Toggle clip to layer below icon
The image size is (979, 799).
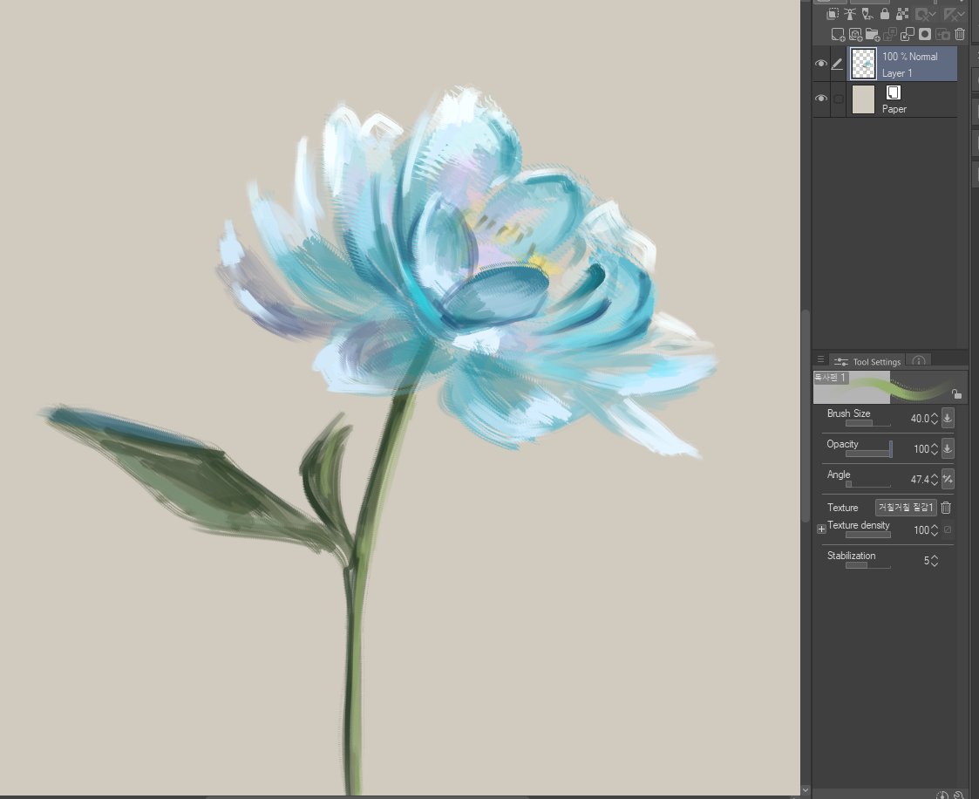pos(833,14)
